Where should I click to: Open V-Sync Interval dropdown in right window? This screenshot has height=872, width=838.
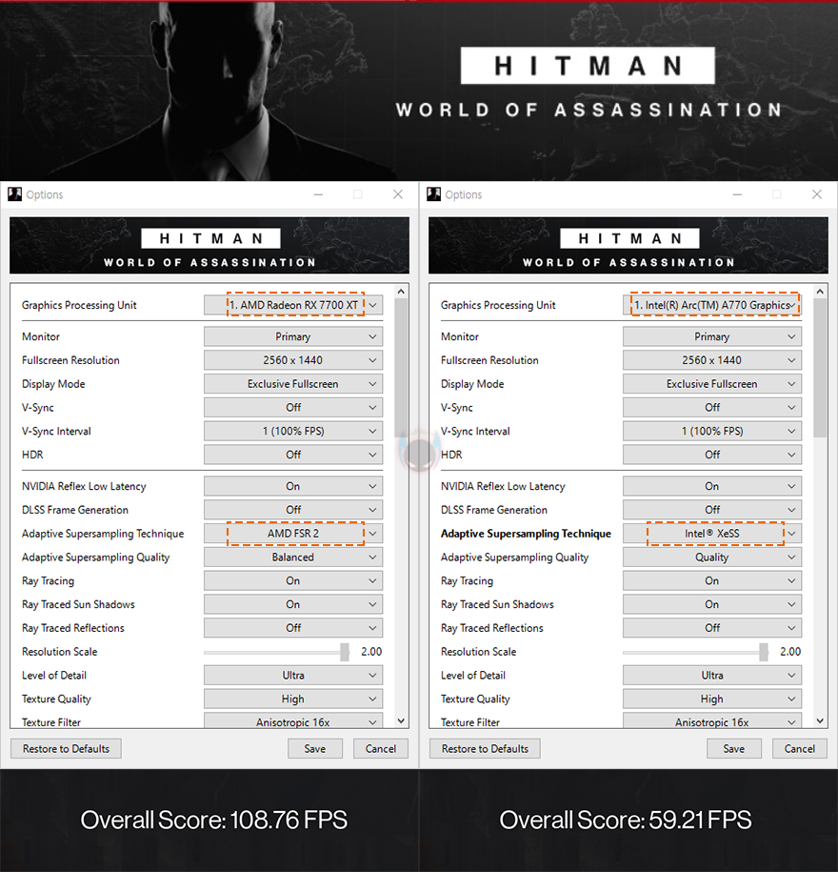pyautogui.click(x=712, y=431)
